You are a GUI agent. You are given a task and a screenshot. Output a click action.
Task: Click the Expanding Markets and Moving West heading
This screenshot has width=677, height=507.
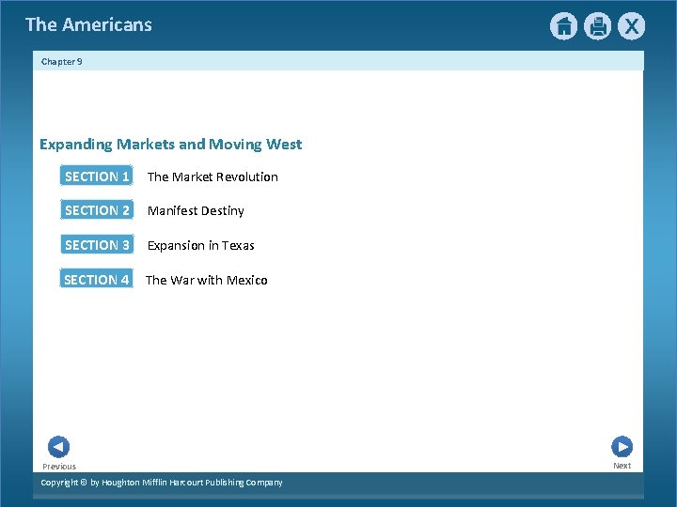[170, 145]
